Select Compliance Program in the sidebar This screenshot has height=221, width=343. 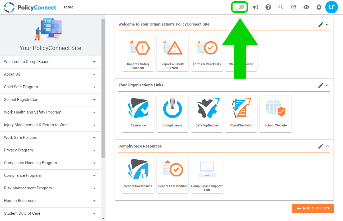click(50, 176)
